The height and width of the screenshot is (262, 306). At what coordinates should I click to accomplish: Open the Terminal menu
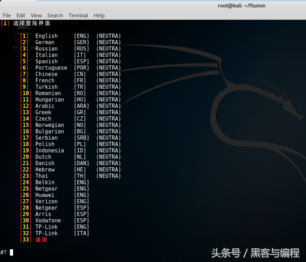pyautogui.click(x=78, y=15)
